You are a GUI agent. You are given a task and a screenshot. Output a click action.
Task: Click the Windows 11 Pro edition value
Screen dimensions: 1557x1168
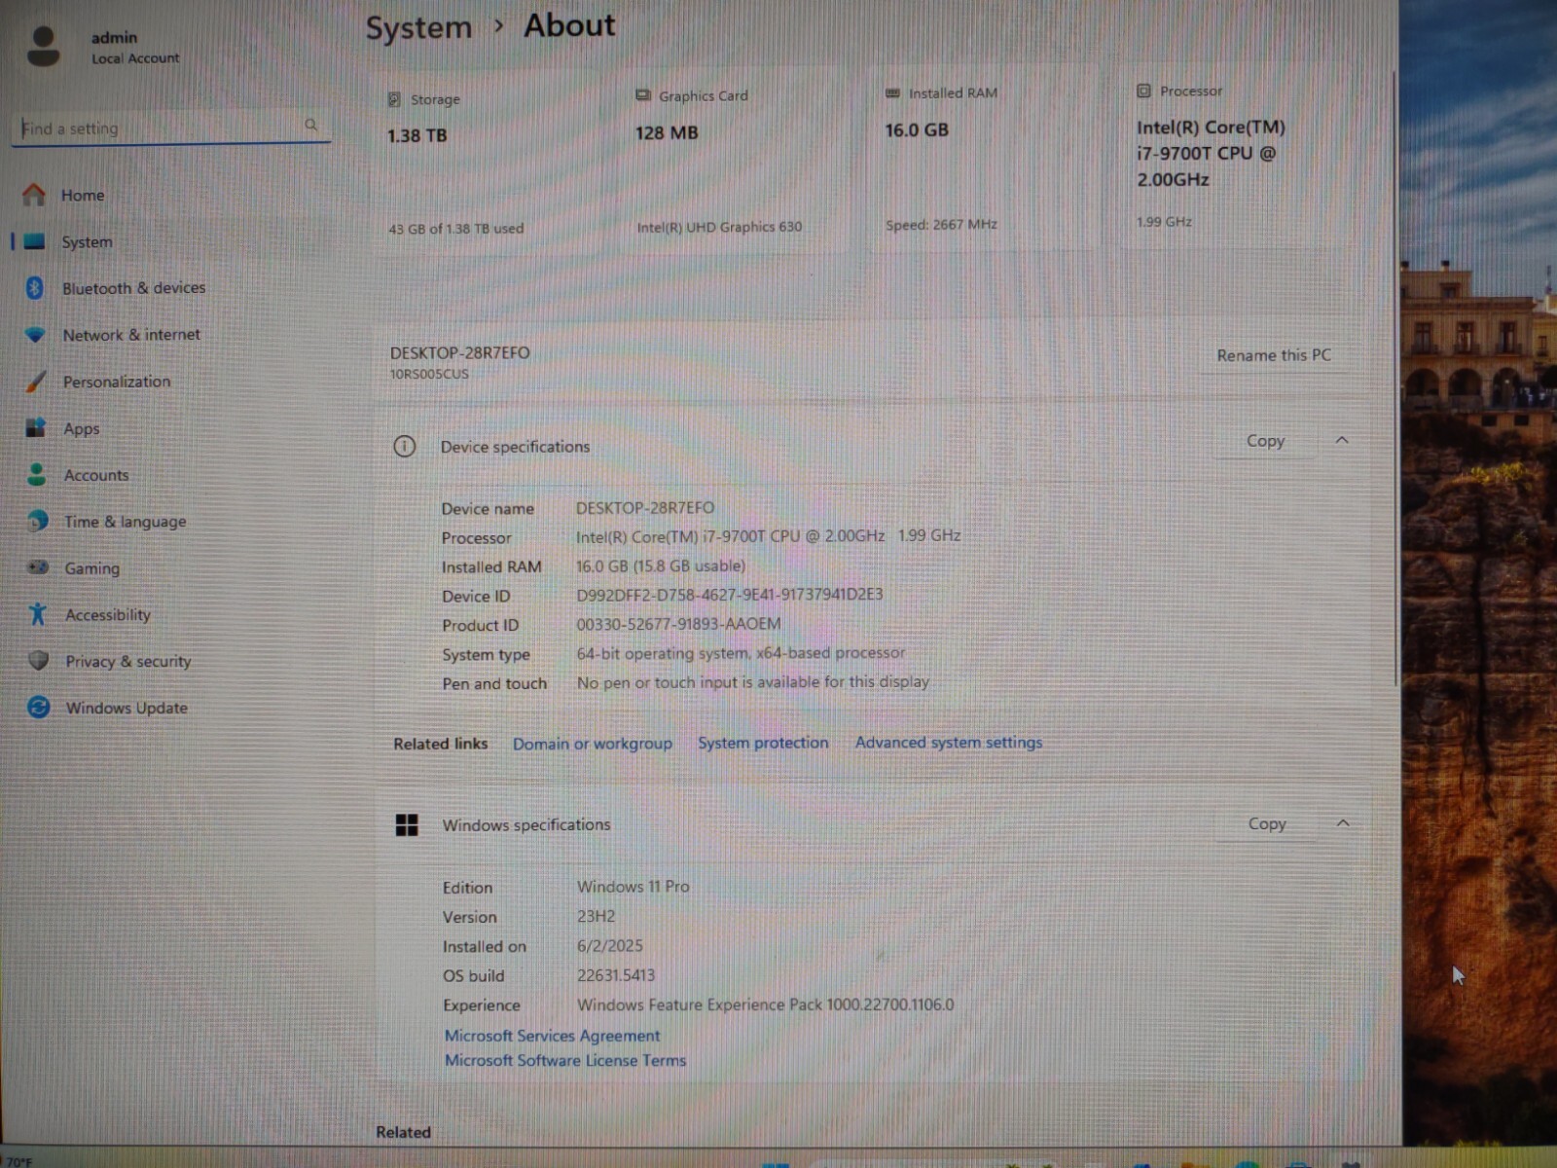coord(634,887)
